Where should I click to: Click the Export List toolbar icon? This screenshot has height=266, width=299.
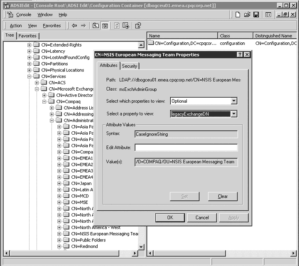click(126, 26)
